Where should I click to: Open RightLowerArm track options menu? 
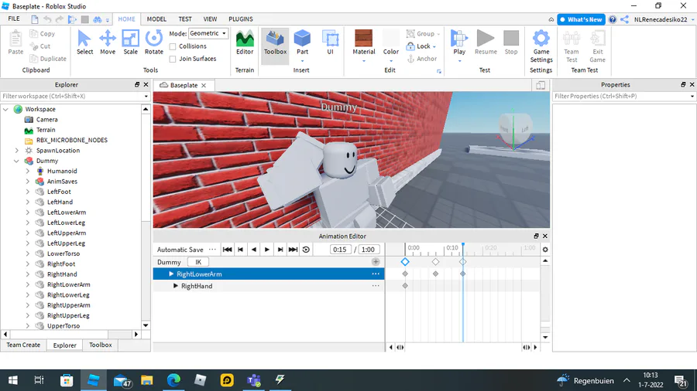376,274
